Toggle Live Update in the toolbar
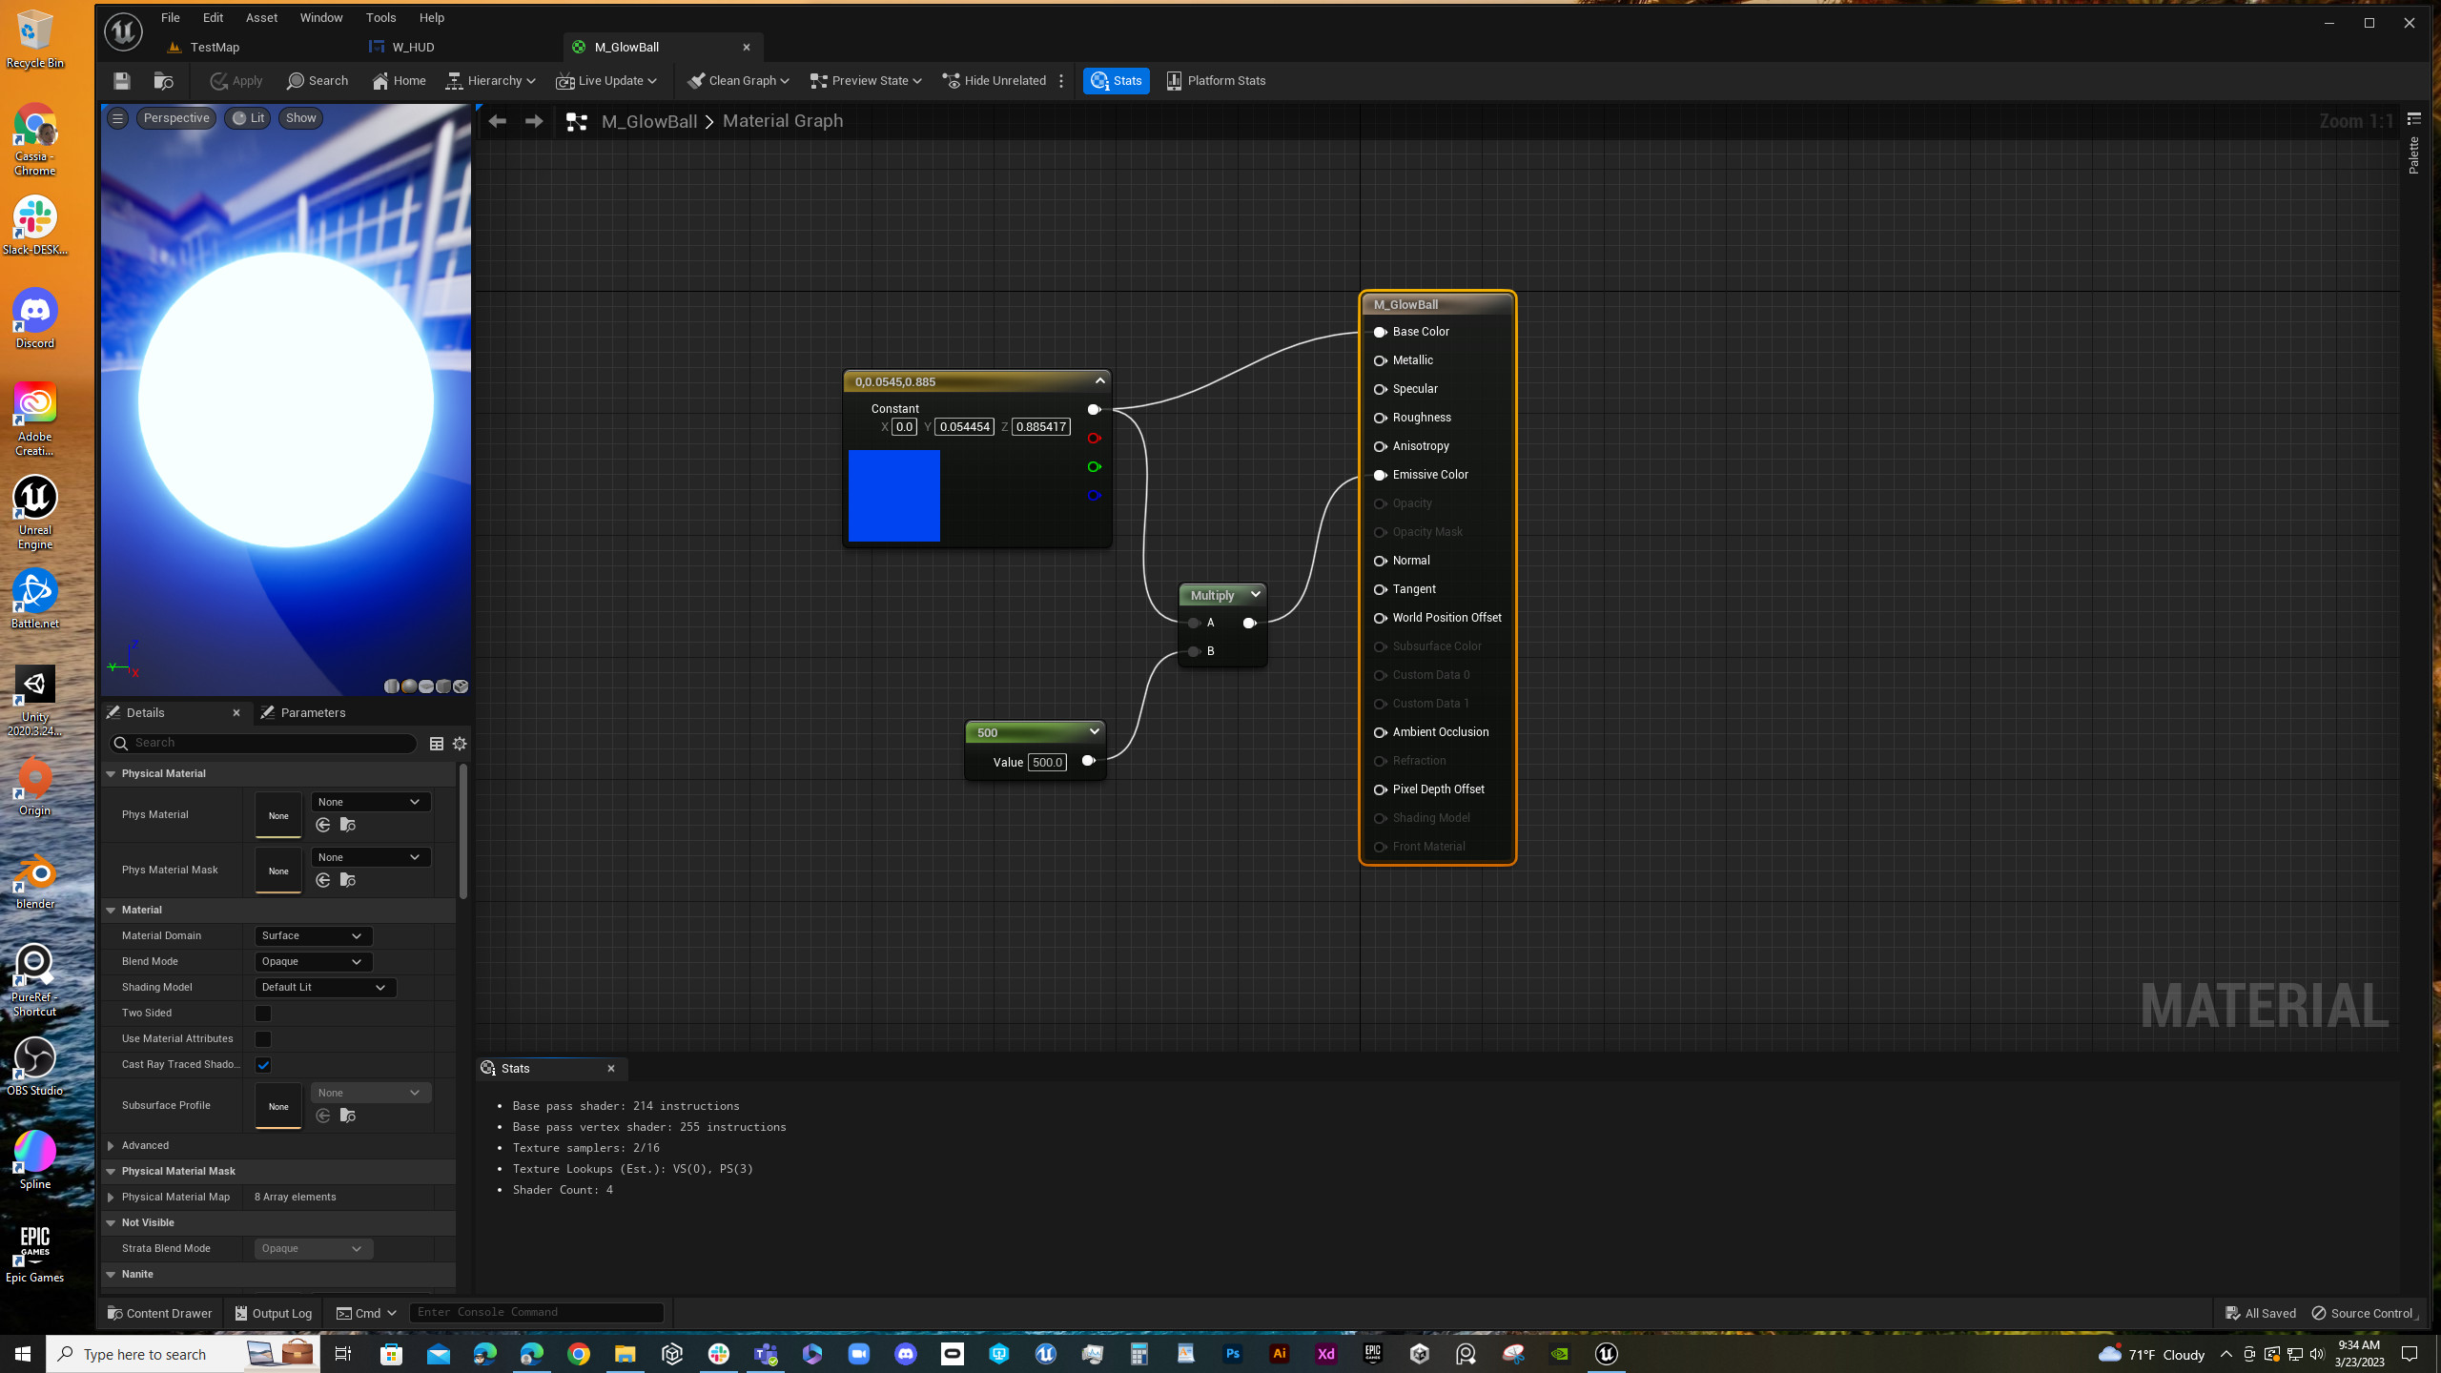The width and height of the screenshot is (2441, 1373). pyautogui.click(x=606, y=81)
